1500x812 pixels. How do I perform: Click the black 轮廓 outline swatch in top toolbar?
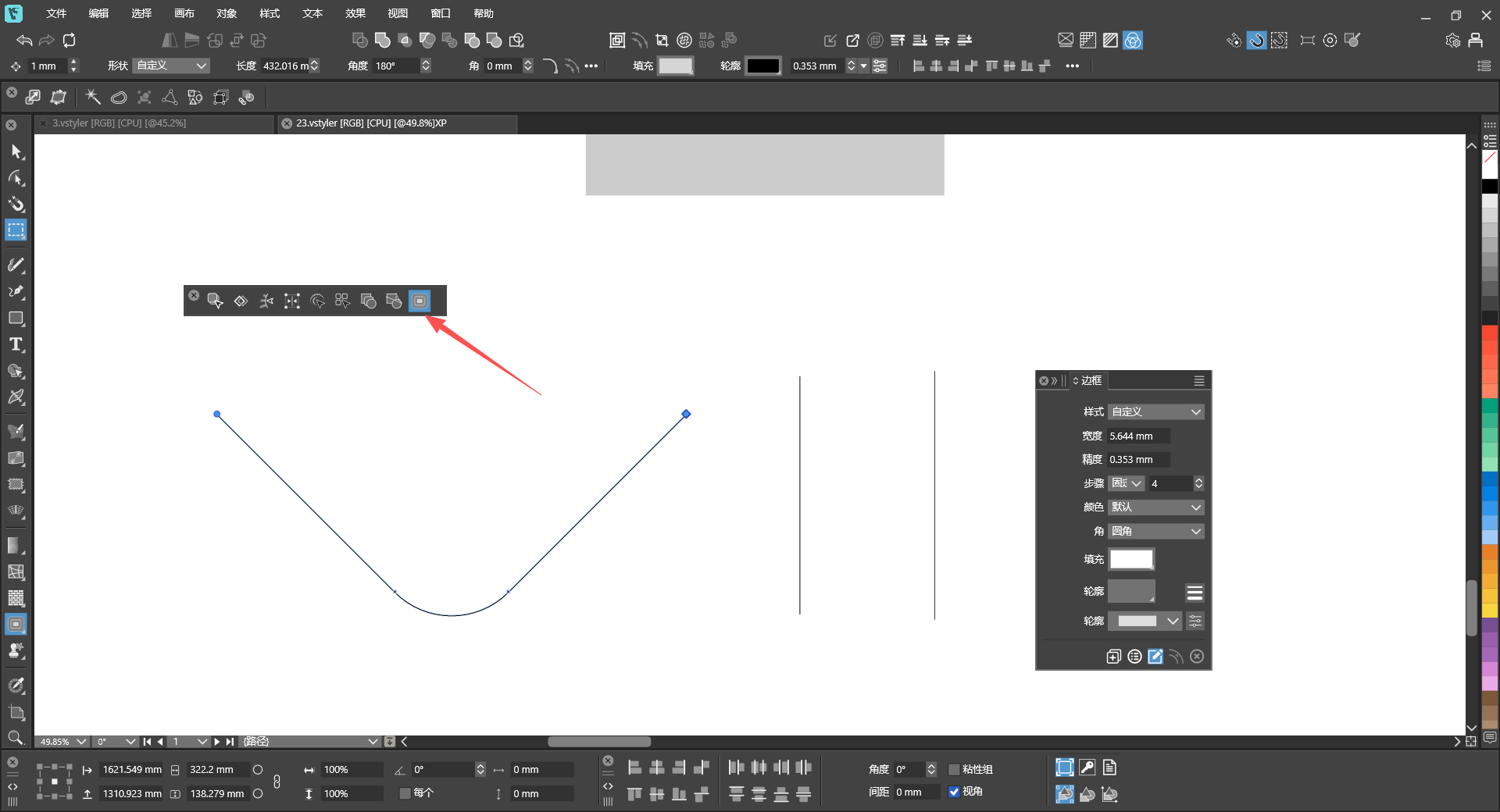click(763, 66)
